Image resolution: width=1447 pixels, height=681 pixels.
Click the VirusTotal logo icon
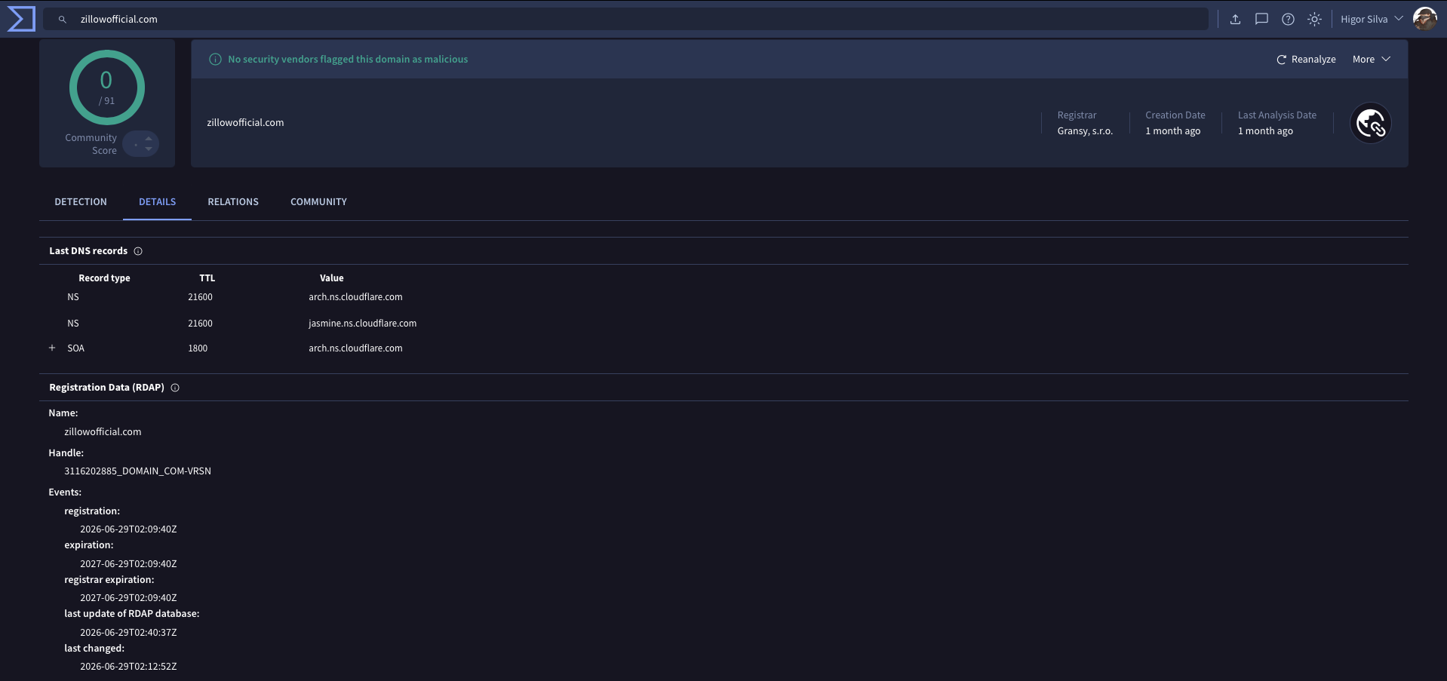coord(21,19)
